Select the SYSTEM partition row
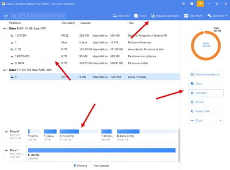This screenshot has width=230, height=170. tap(95, 35)
